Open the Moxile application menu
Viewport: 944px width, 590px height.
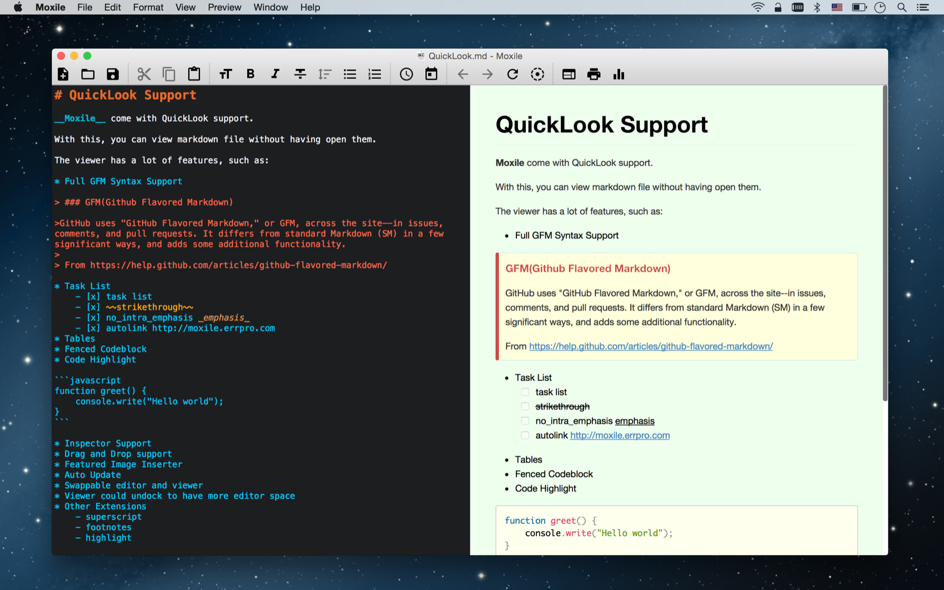coord(50,7)
